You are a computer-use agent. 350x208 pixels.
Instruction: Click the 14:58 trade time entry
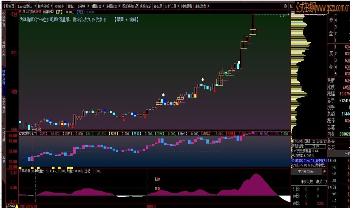coord(332,161)
